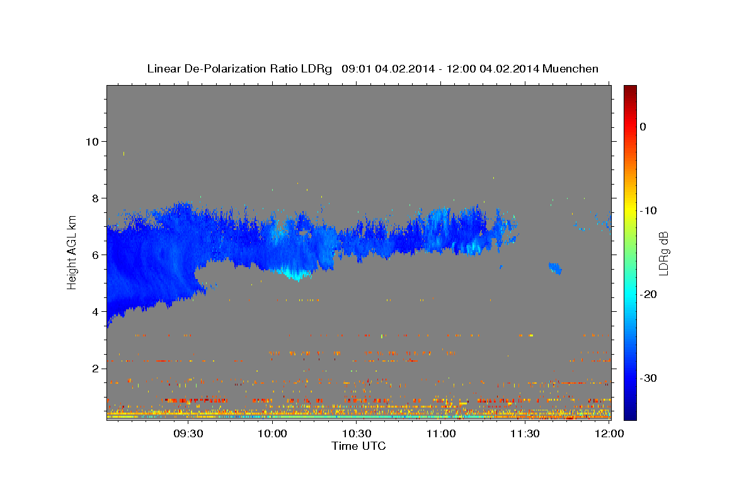Click colorbar value -20 label
Image resolution: width=756 pixels, height=504 pixels.
648,294
